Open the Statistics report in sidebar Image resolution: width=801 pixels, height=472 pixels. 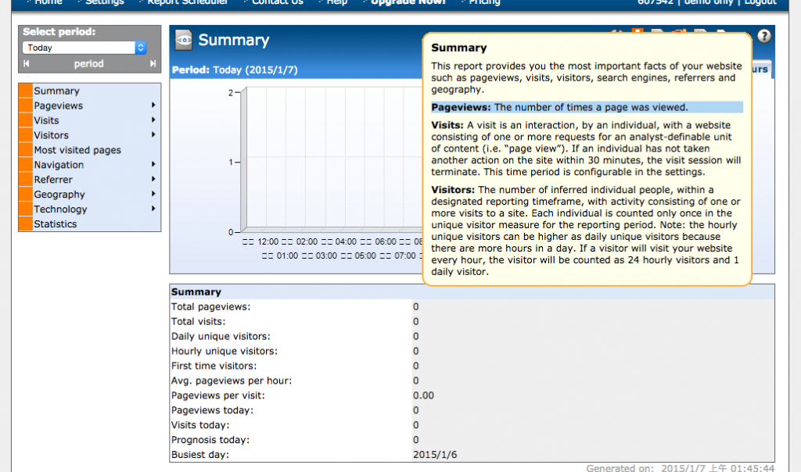55,224
